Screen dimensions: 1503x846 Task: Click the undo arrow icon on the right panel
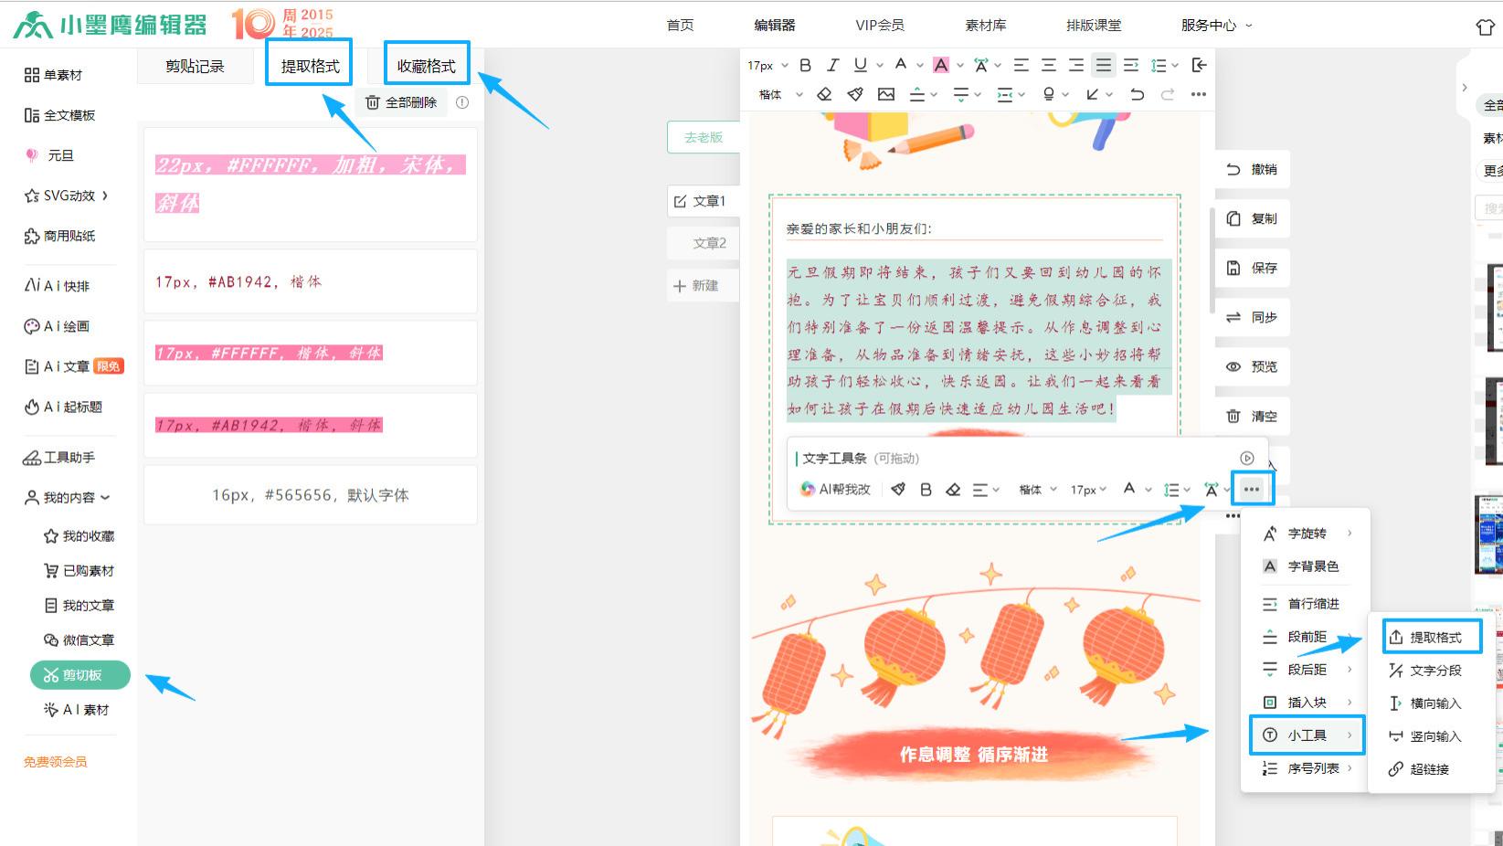(1233, 169)
